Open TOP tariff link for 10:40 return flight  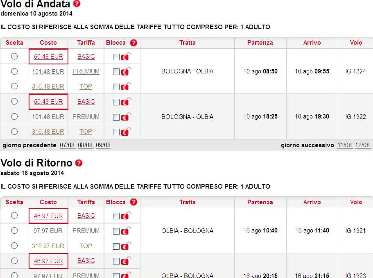point(86,246)
